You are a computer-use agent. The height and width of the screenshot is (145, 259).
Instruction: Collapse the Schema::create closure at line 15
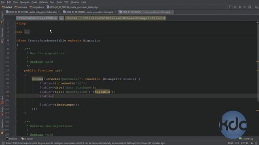click(15, 79)
